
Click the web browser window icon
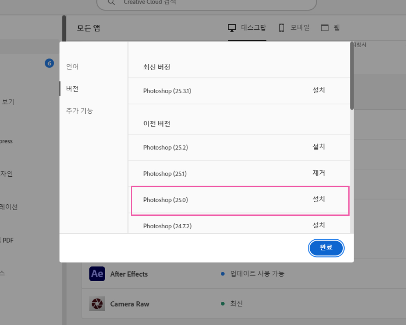tap(325, 28)
